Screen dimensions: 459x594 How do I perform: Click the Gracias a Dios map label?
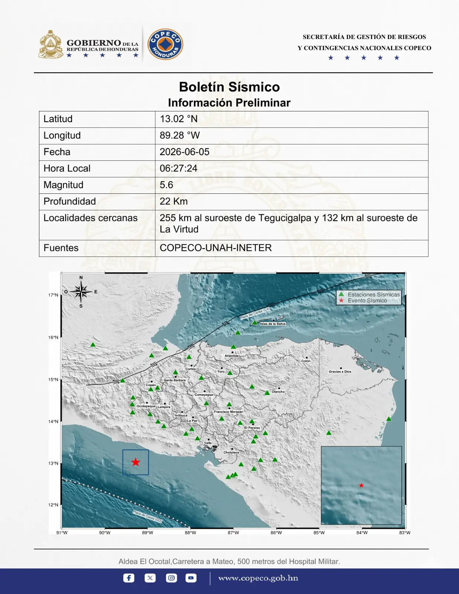coord(340,371)
